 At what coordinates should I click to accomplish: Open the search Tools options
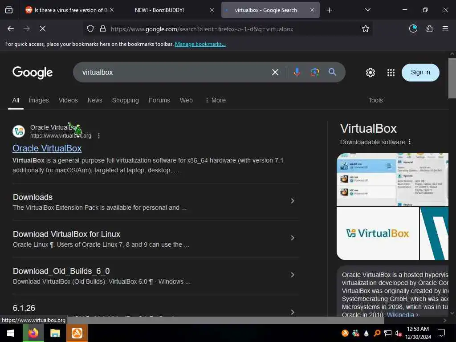(375, 100)
